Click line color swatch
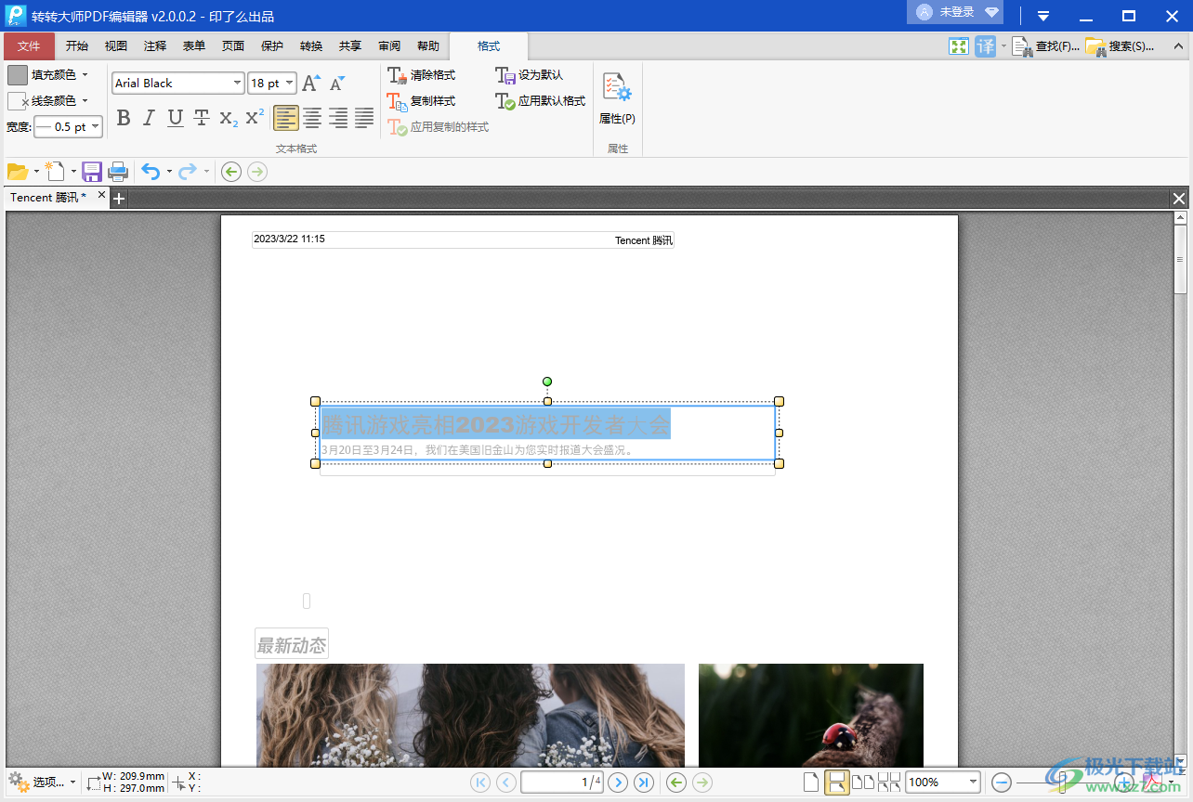Screen dimensions: 1193x802 click(18, 101)
